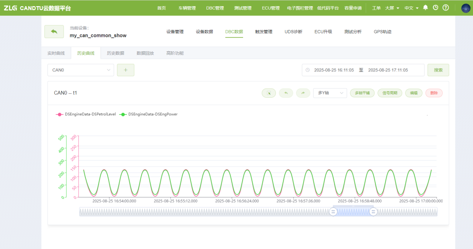Open the help question mark icon
Screen dimensions: 473x249
point(446,8)
